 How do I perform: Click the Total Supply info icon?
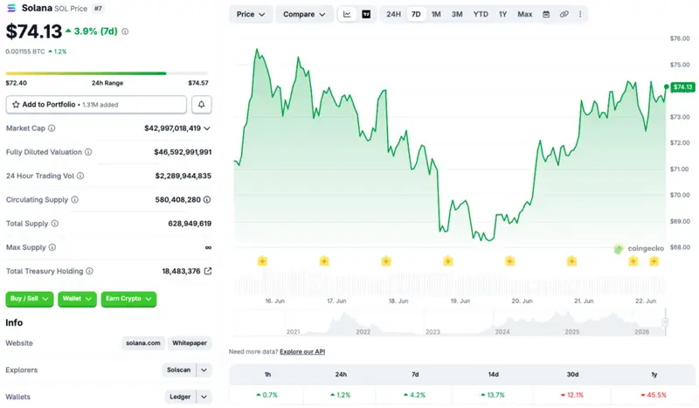click(54, 224)
